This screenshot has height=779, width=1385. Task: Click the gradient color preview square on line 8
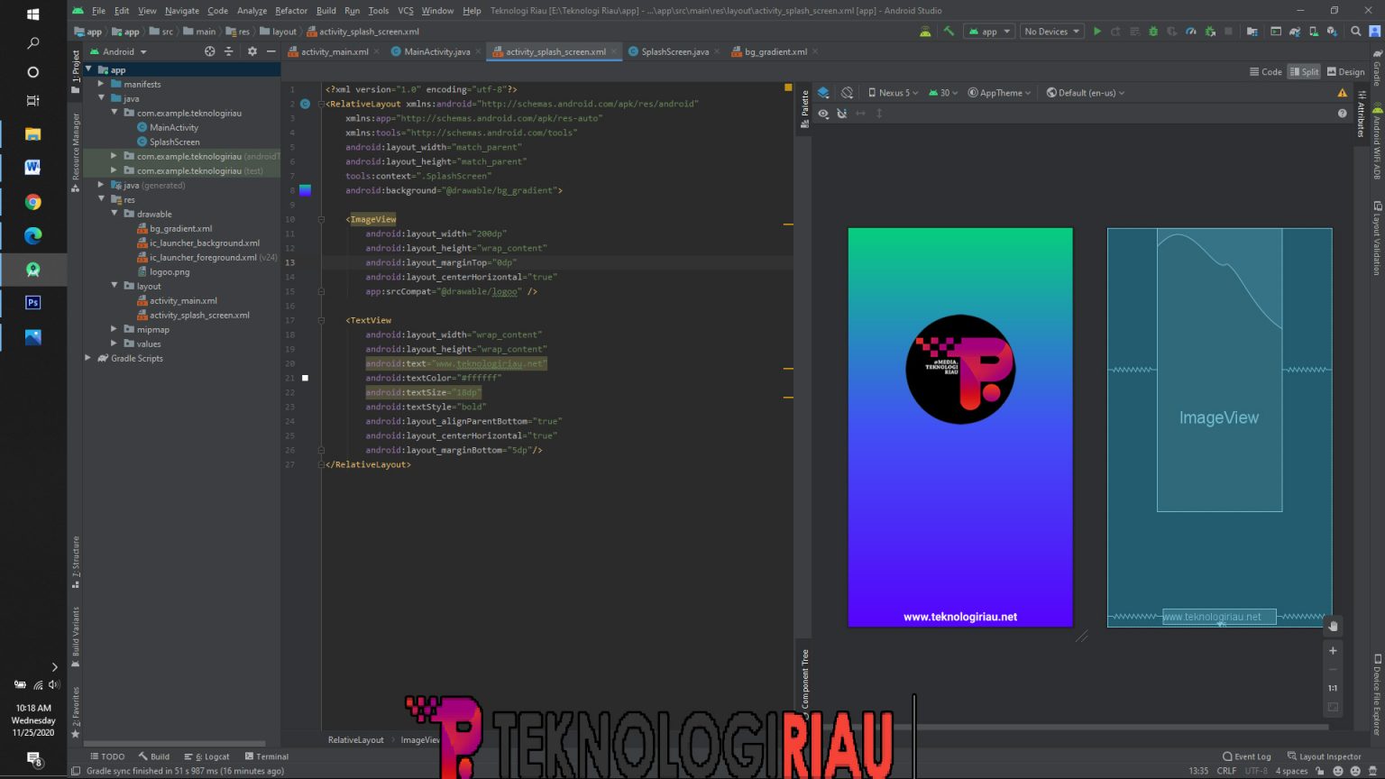(305, 189)
